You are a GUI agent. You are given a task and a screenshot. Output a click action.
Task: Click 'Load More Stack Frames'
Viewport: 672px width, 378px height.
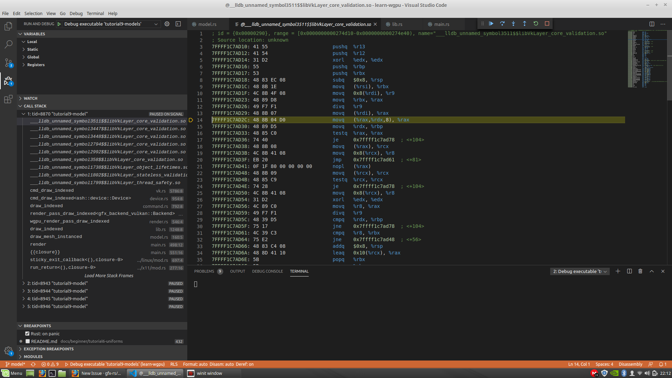point(109,275)
